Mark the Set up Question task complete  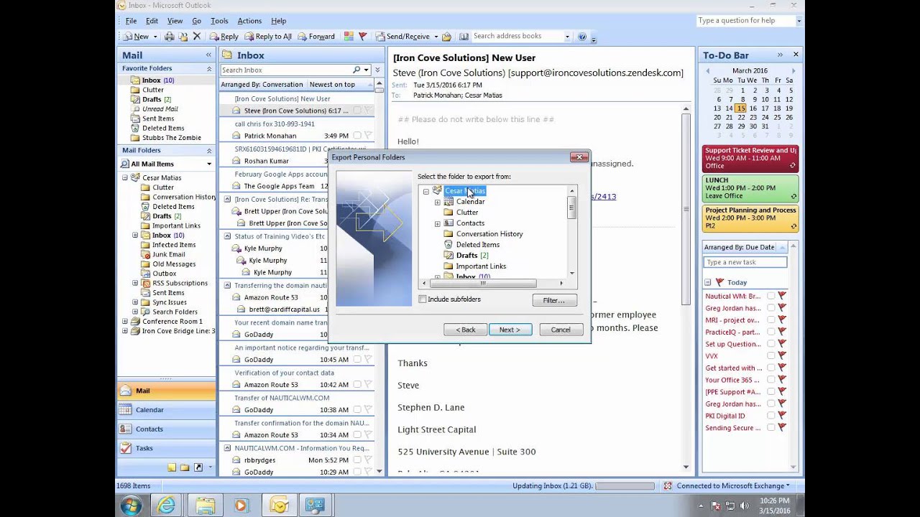click(770, 344)
